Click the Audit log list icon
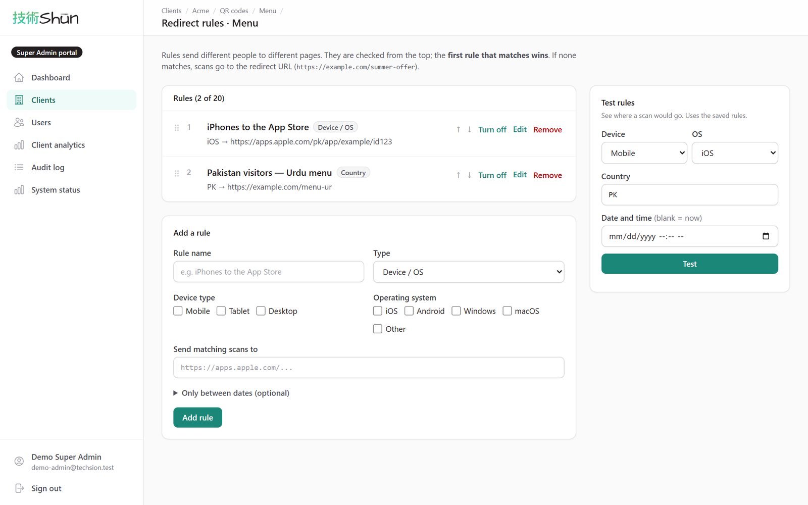Screen dimensions: 808x505 click(x=19, y=167)
